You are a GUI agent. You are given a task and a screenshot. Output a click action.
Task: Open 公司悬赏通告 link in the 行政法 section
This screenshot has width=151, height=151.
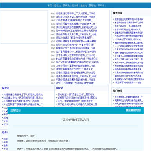coord(22,101)
